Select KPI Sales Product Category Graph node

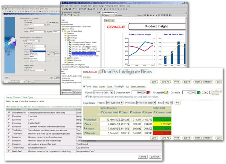coord(84,54)
